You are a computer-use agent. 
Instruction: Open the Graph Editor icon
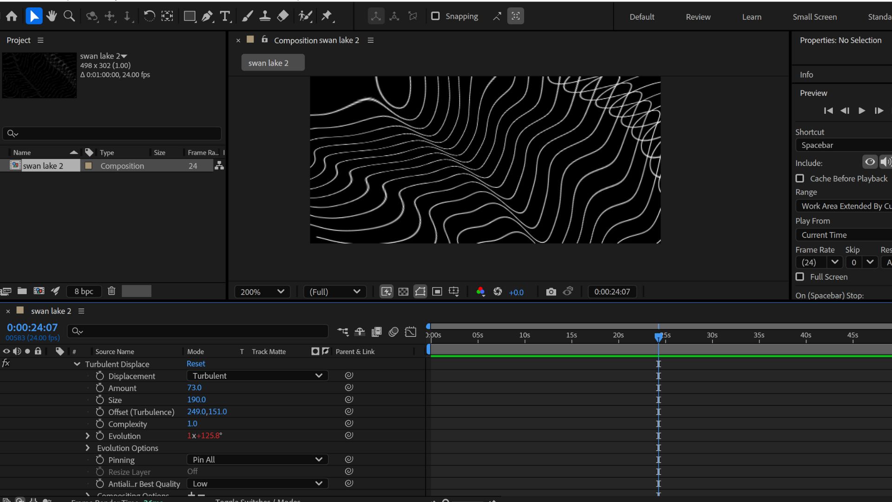pos(411,331)
